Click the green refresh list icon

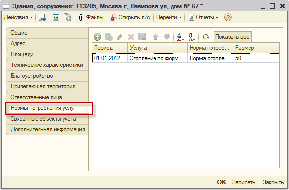[x=206, y=37]
